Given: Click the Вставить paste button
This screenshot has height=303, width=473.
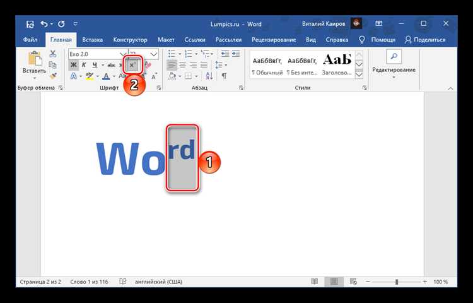Looking at the screenshot, I should tap(35, 62).
